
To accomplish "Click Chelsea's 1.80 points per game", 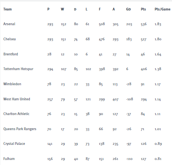I will (158, 39).
